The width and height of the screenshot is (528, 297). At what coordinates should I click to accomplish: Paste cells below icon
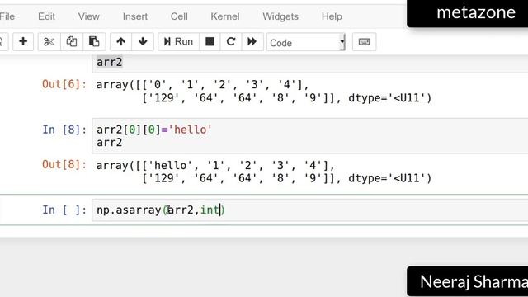tap(94, 42)
